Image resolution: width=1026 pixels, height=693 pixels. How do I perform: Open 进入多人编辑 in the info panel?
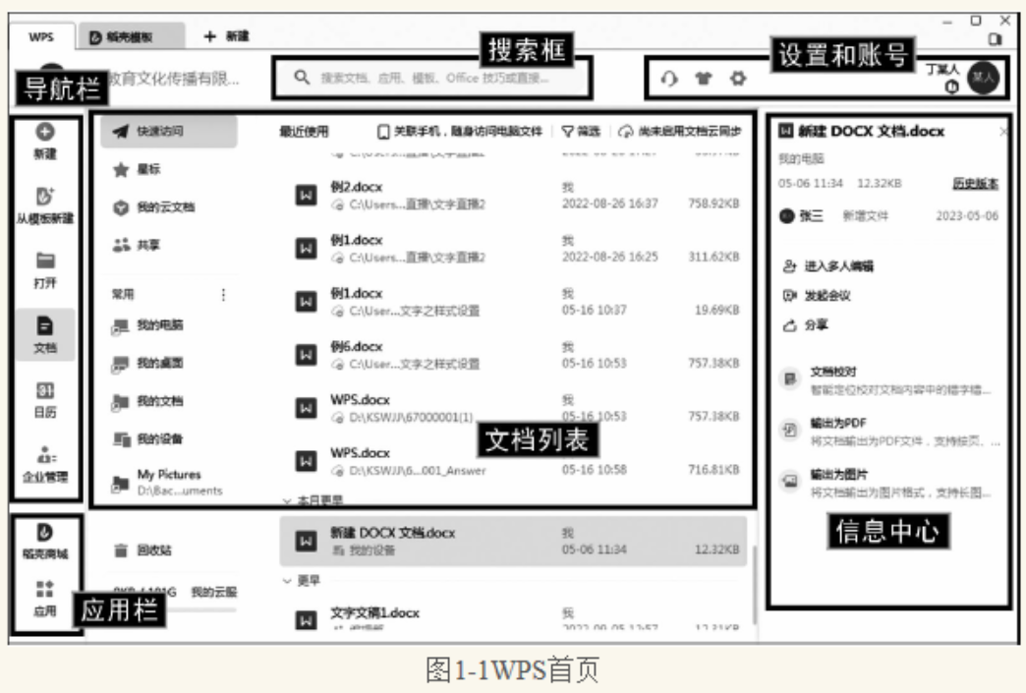click(x=828, y=265)
